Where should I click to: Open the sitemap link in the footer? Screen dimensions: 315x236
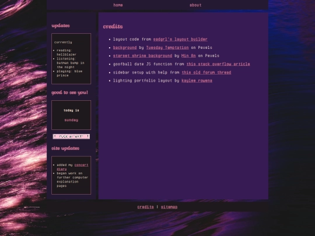click(x=169, y=207)
